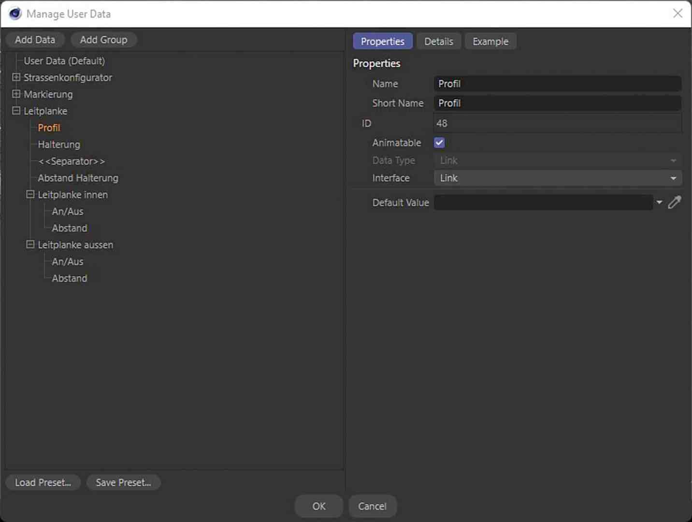
Task: Open the Default Value dropdown arrow
Action: (x=660, y=203)
